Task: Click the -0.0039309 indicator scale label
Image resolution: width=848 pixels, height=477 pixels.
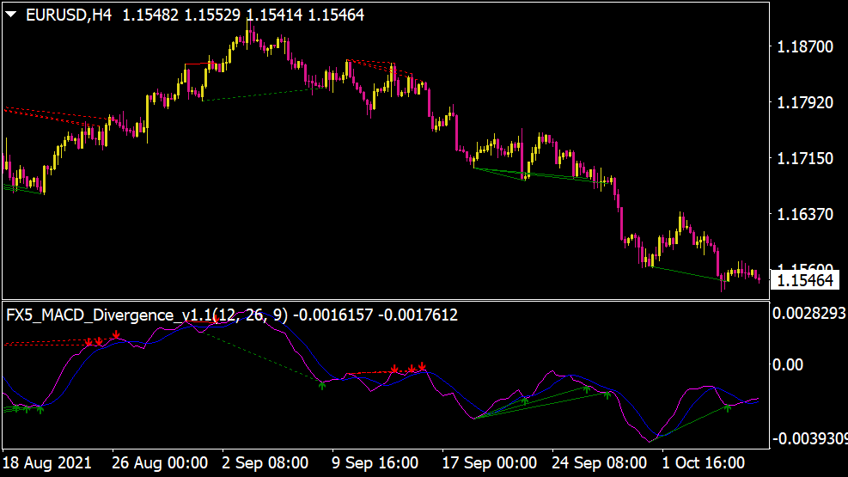Action: coord(809,438)
